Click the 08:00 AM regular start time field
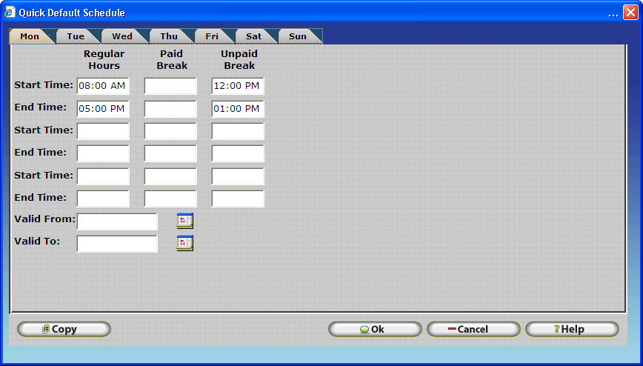 click(103, 86)
